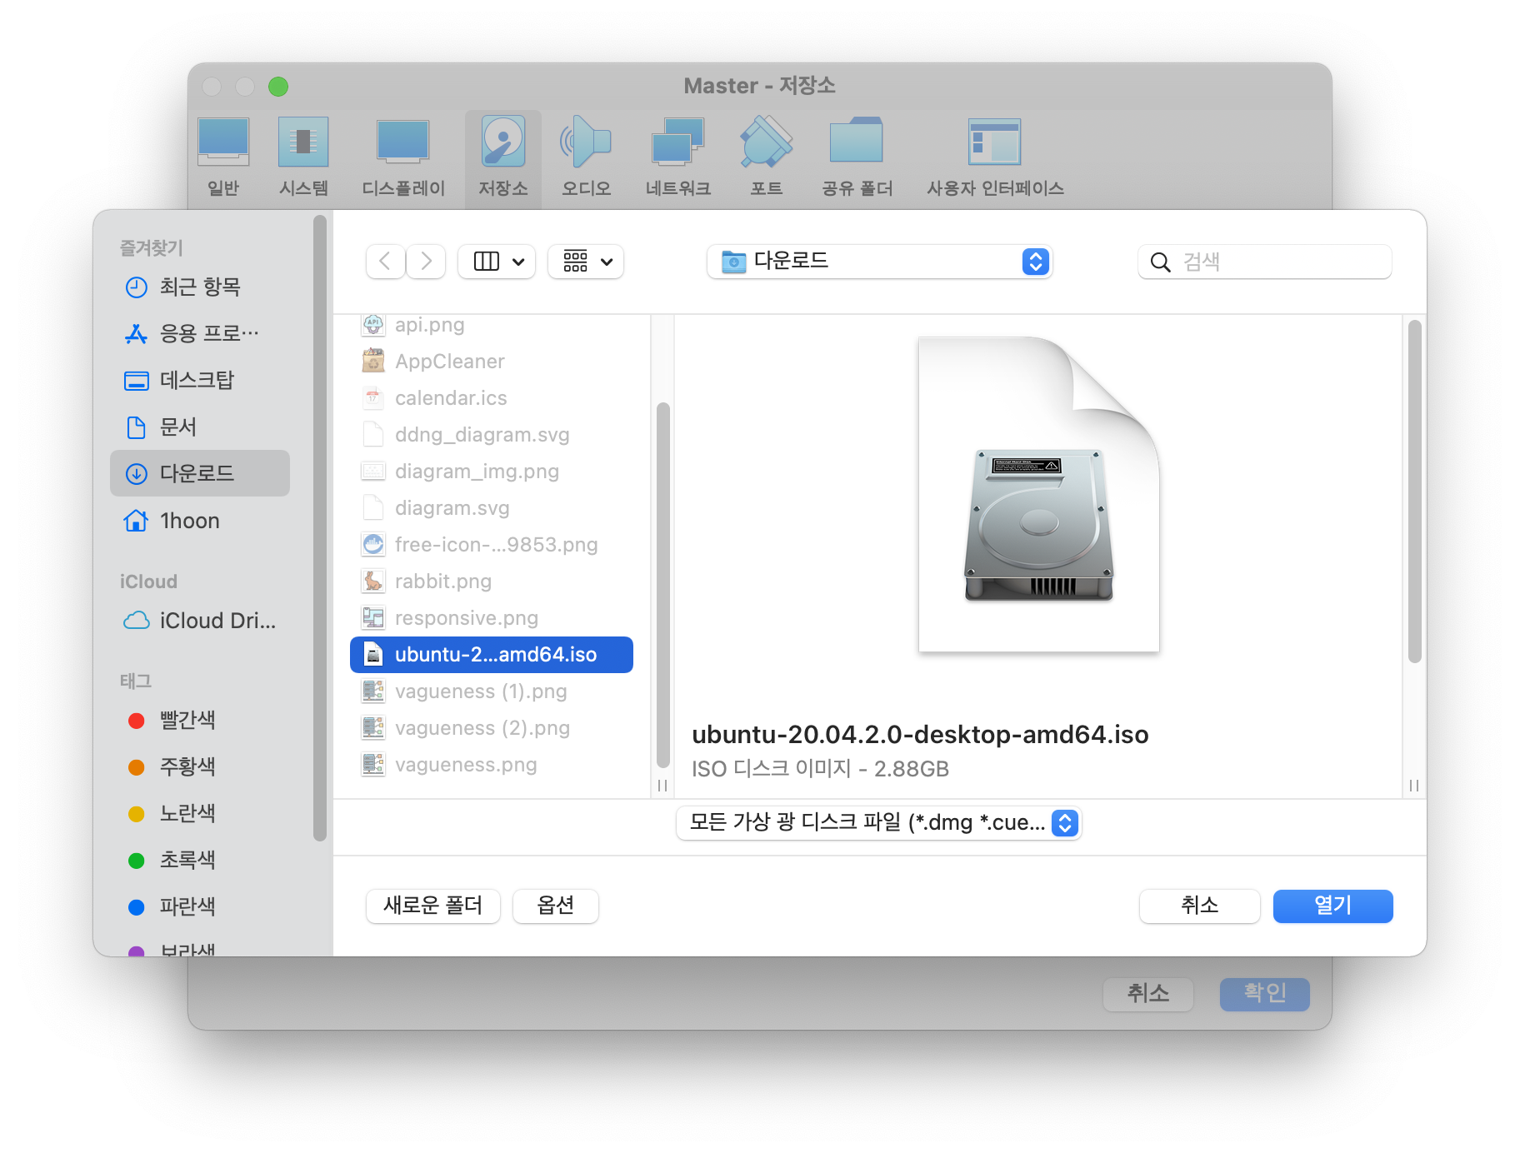1520x1153 pixels.
Task: Go forward with the right arrow button
Action: click(x=426, y=262)
